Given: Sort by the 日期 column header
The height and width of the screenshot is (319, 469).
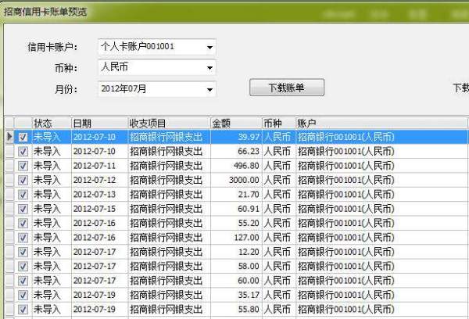Looking at the screenshot, I should (99, 124).
